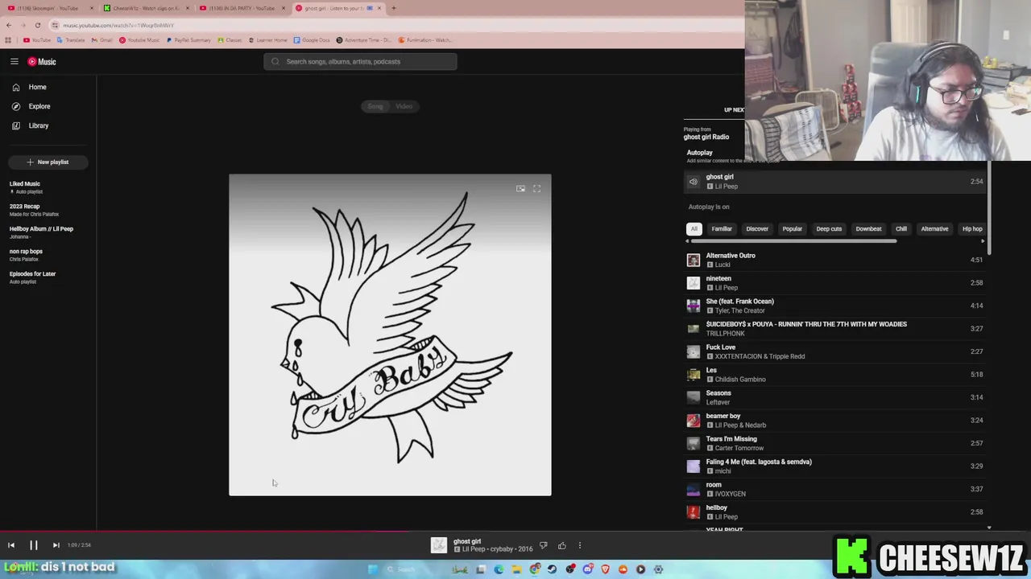The image size is (1031, 579).
Task: Click the crybaby album artwork
Action: 390,335
